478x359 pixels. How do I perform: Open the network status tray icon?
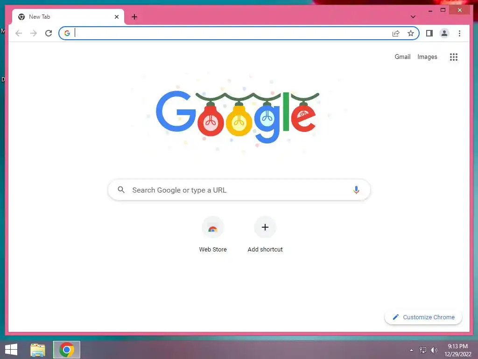[422, 350]
